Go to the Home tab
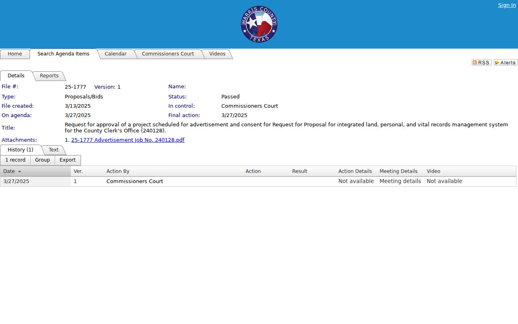The height and width of the screenshot is (324, 518). coord(15,54)
